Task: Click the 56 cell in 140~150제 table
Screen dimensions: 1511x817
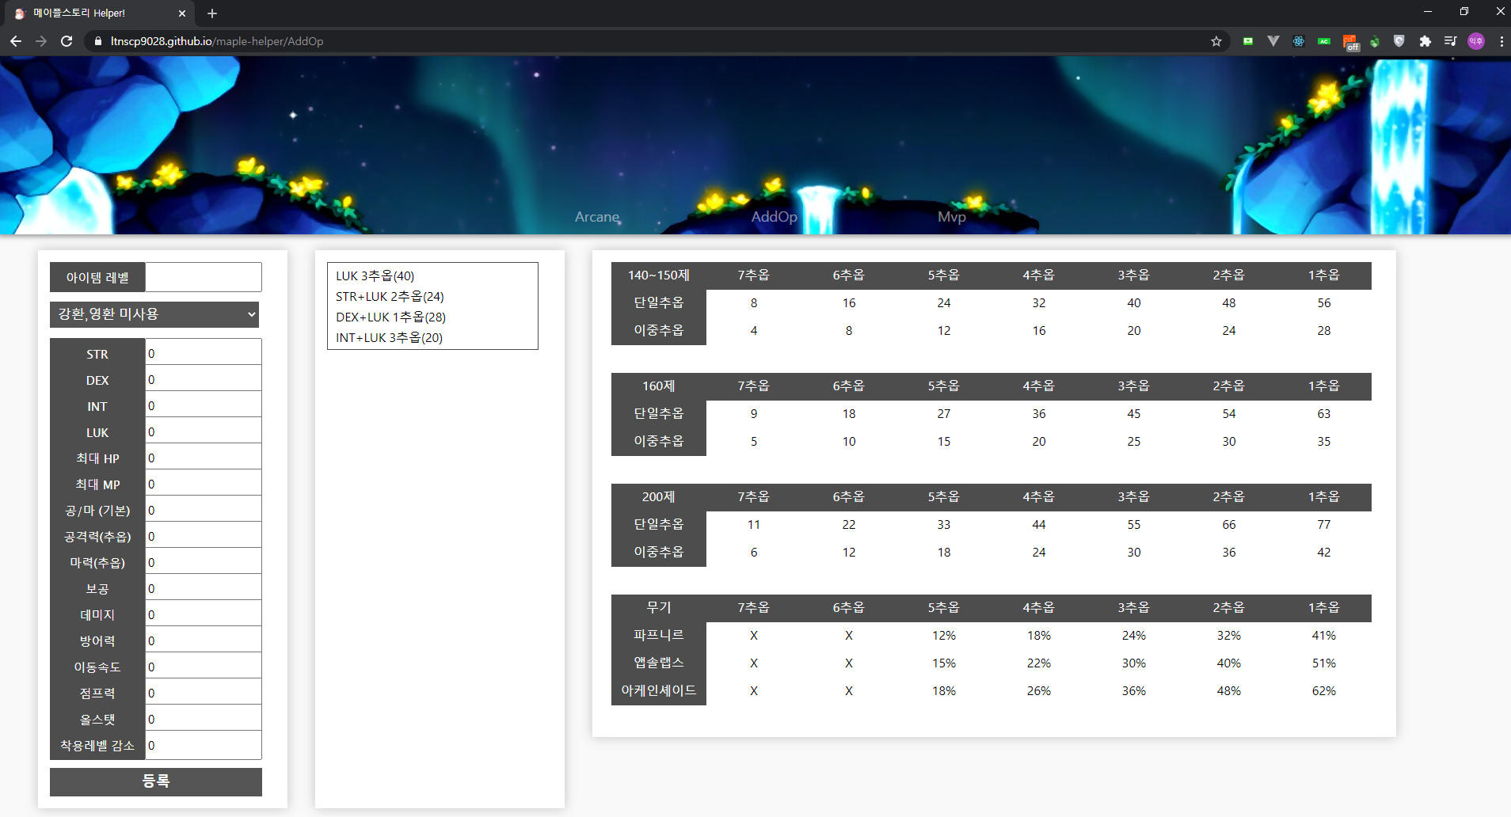Action: [x=1324, y=303]
